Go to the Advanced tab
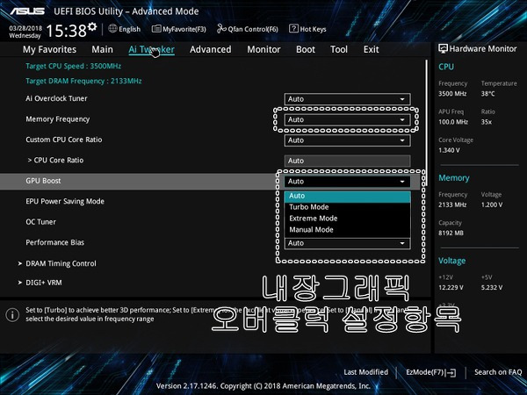This screenshot has height=395, width=527. [211, 49]
